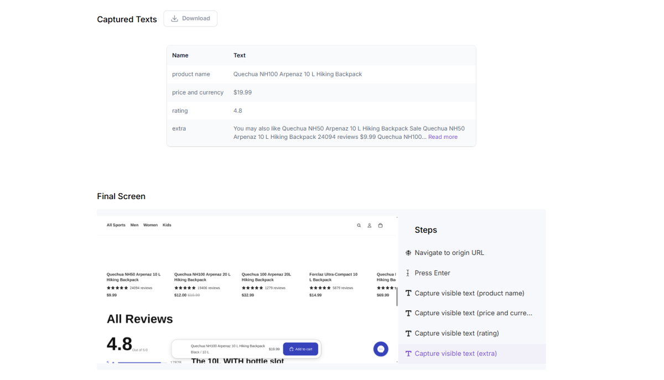
Task: Click the $9.99 price under NH50 backpack
Action: point(112,295)
